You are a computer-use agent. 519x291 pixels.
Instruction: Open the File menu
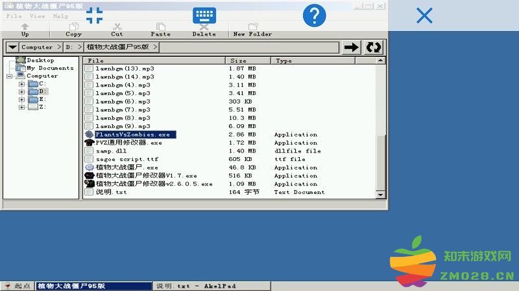(14, 16)
